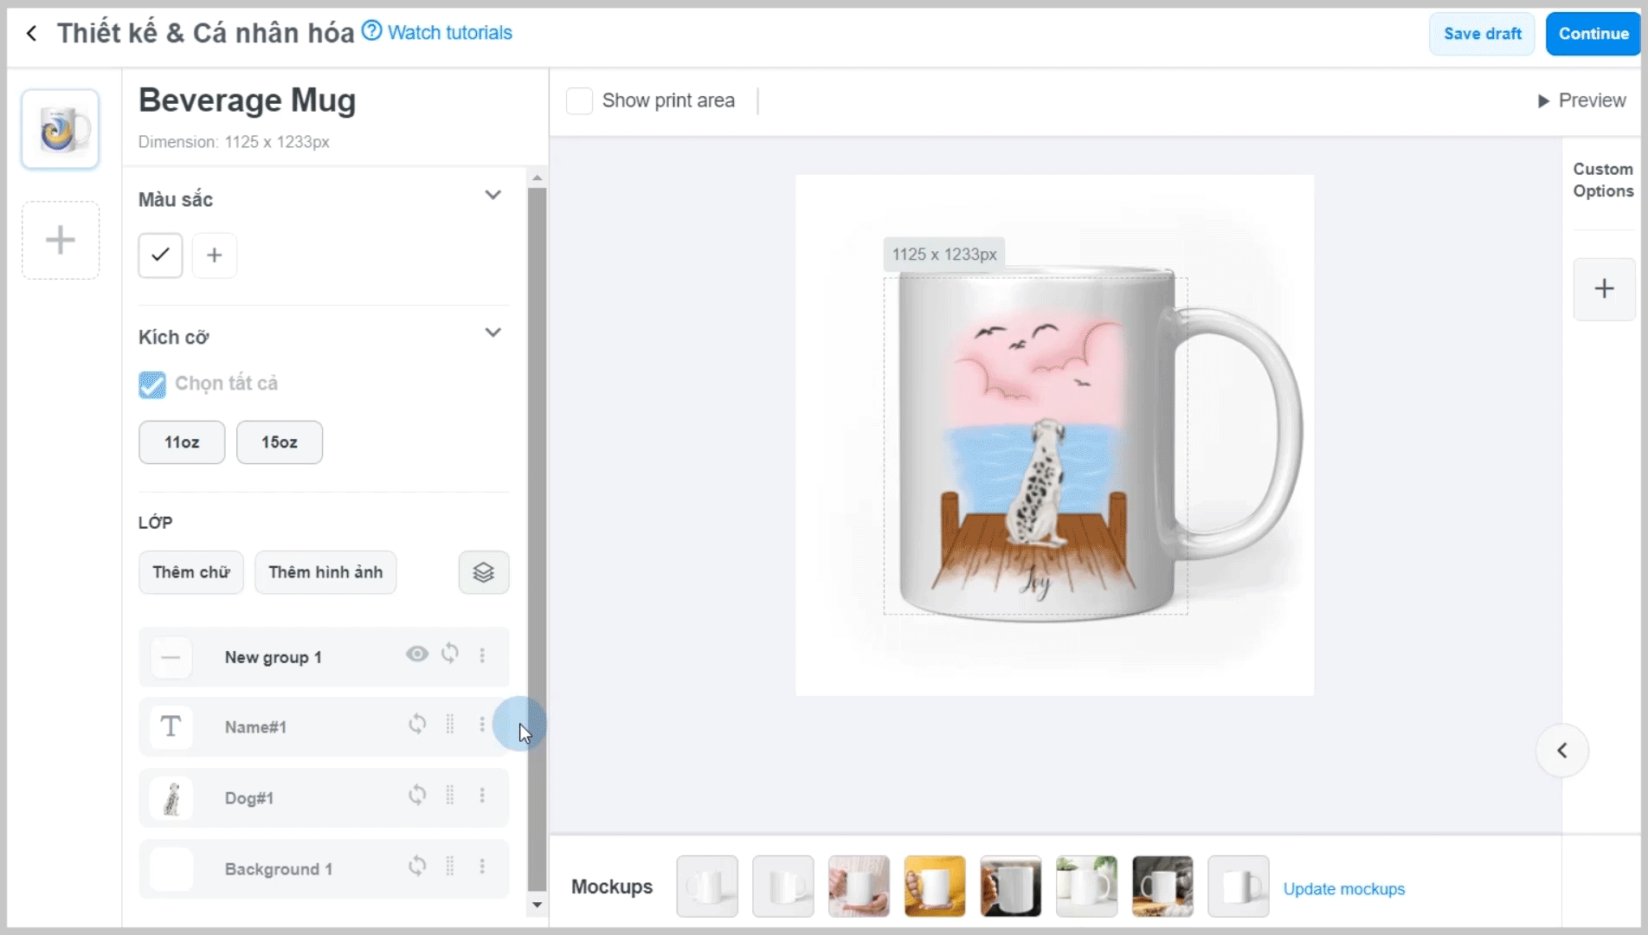
Task: Add a new color with the plus swatch
Action: (214, 255)
